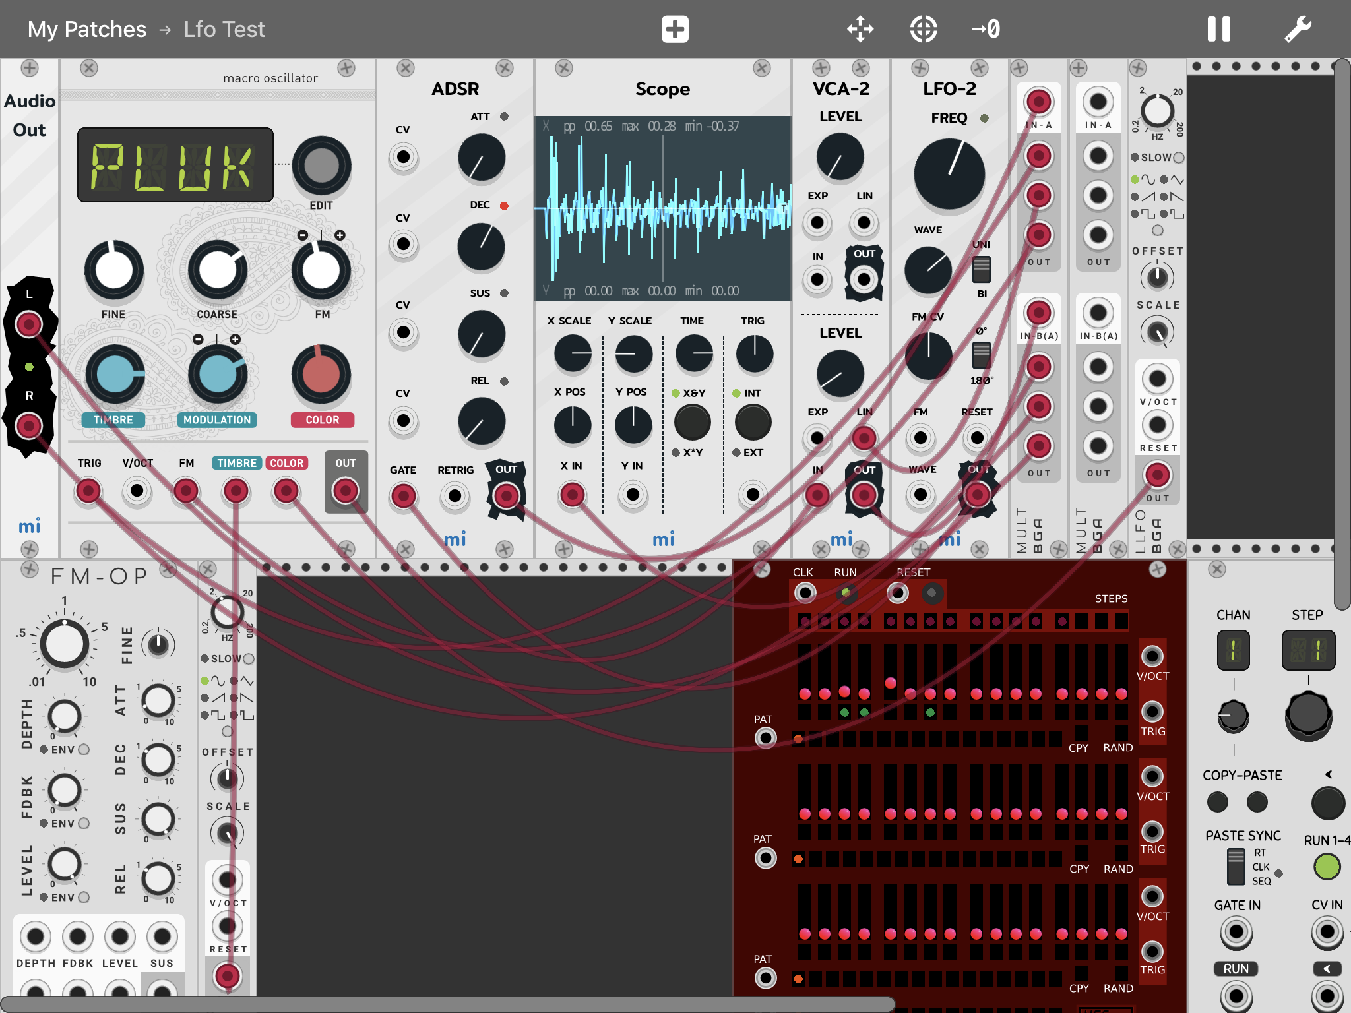Click the Lfo Test patch title
Screen dimensions: 1351x1013
224,30
